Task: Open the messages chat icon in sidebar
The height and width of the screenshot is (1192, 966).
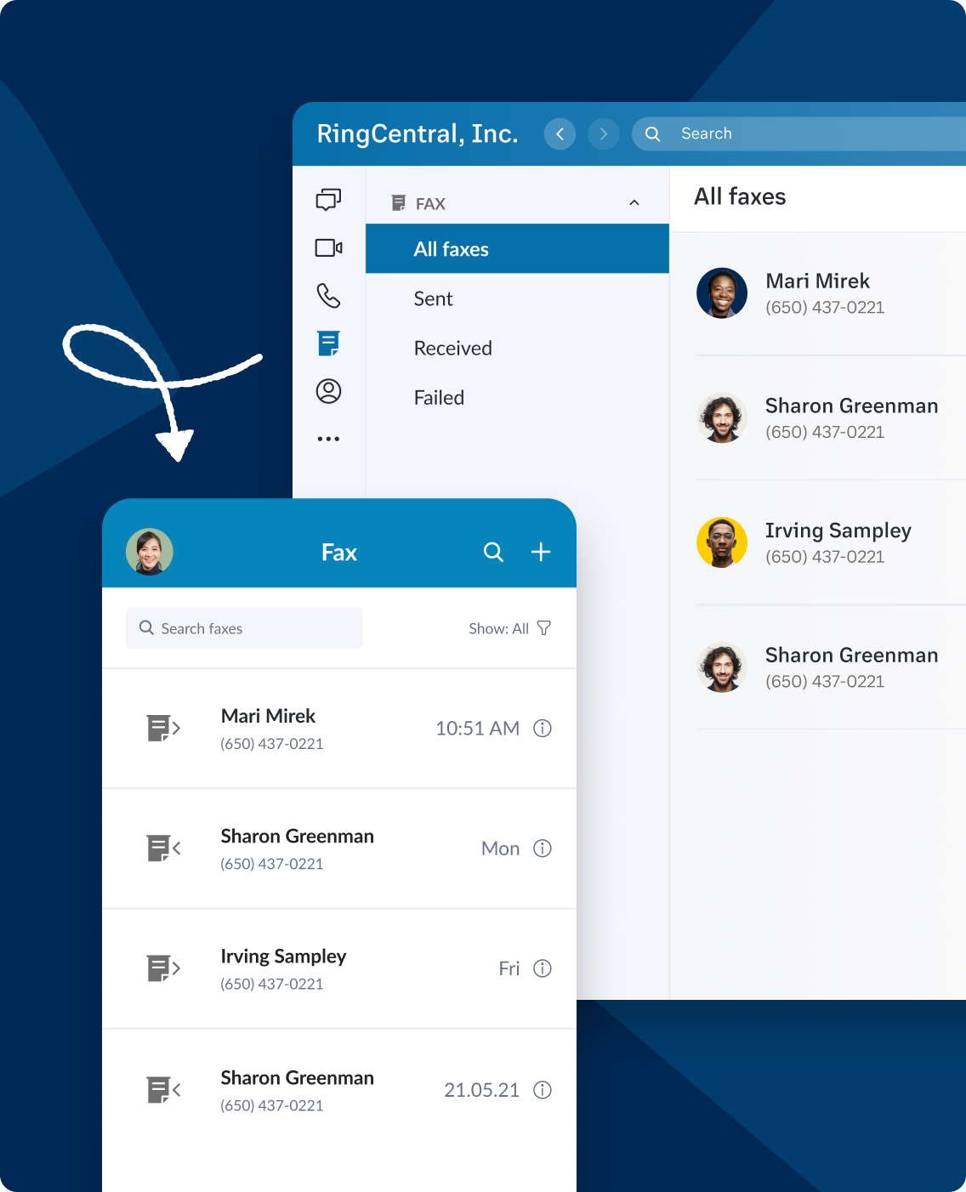Action: pyautogui.click(x=328, y=200)
